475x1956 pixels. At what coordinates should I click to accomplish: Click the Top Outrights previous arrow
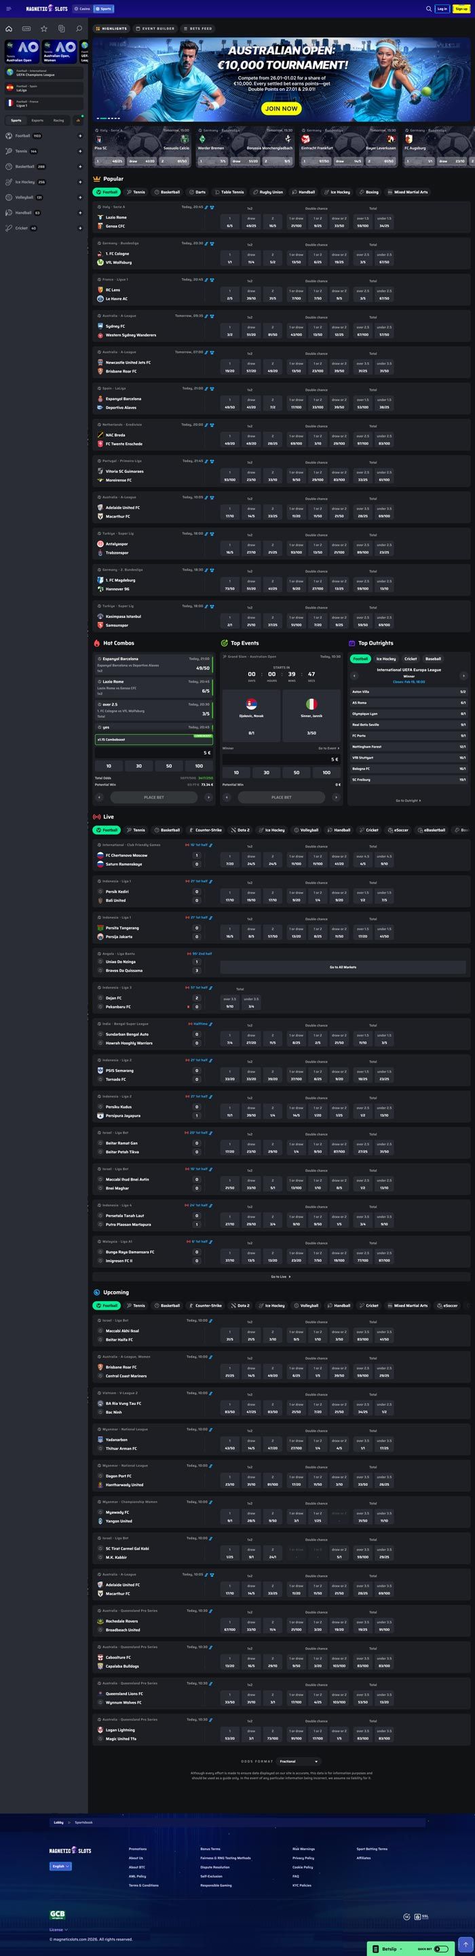(354, 675)
